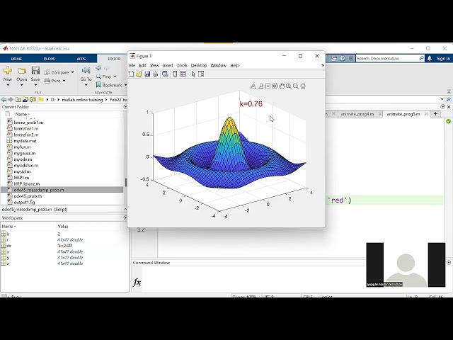Expand the dropdown arrow under Save
Screen dimensions: 453x340
pyautogui.click(x=35, y=85)
